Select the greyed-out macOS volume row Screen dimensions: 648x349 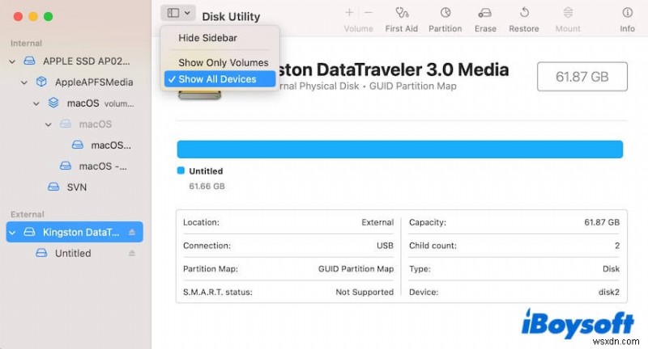75,124
